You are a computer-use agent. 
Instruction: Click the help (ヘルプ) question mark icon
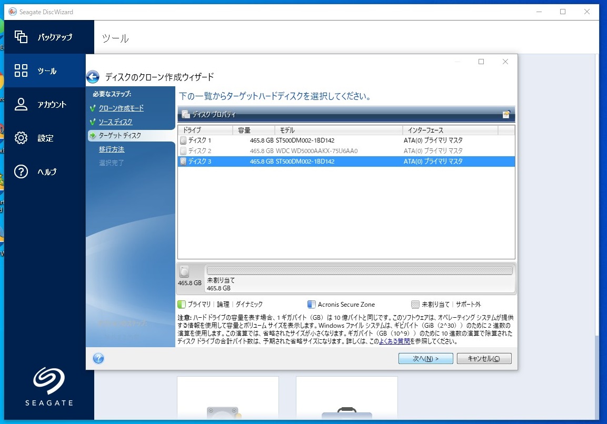pyautogui.click(x=21, y=171)
